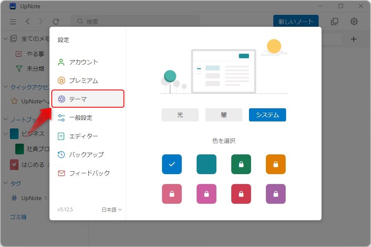Collapse the ビジネス notebook chevron
The width and height of the screenshot is (371, 247).
coord(5,134)
